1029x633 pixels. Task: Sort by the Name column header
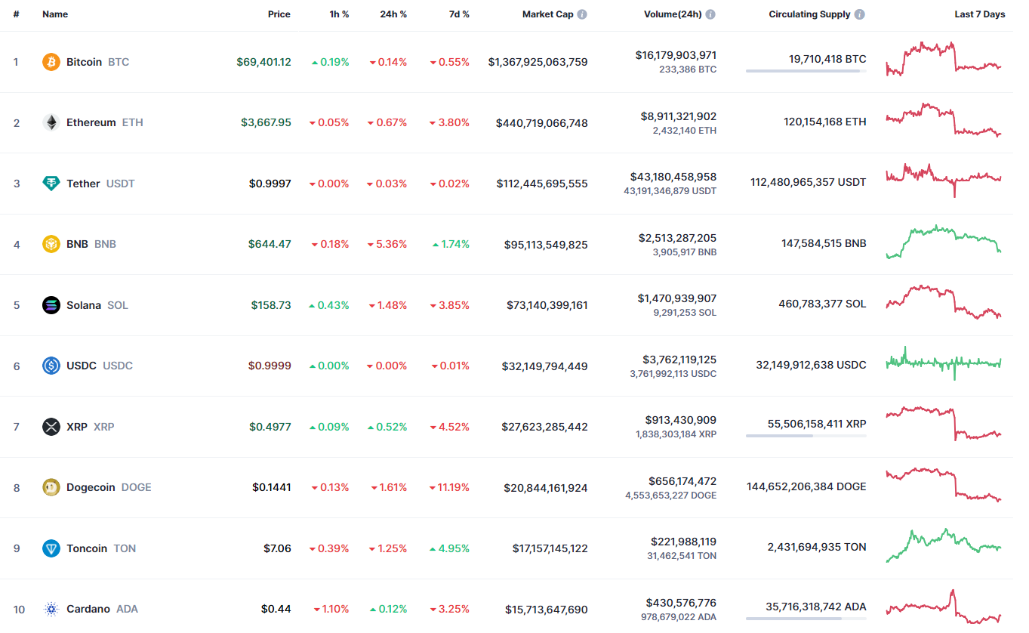coord(55,14)
